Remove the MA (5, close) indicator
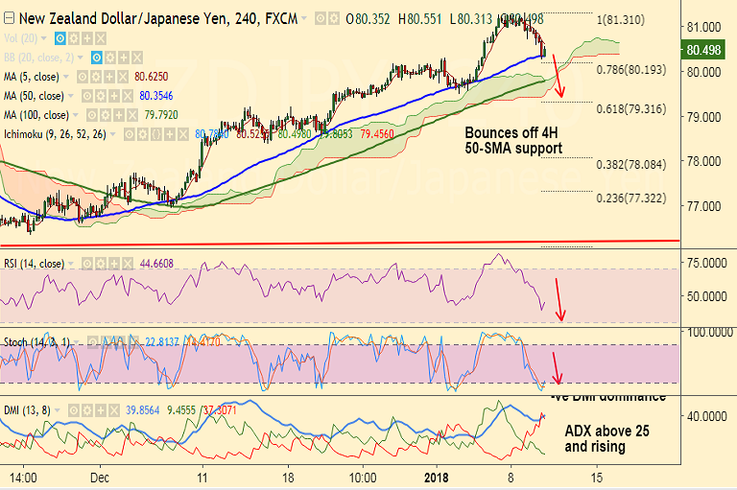This screenshot has height=490, width=737. pyautogui.click(x=123, y=77)
